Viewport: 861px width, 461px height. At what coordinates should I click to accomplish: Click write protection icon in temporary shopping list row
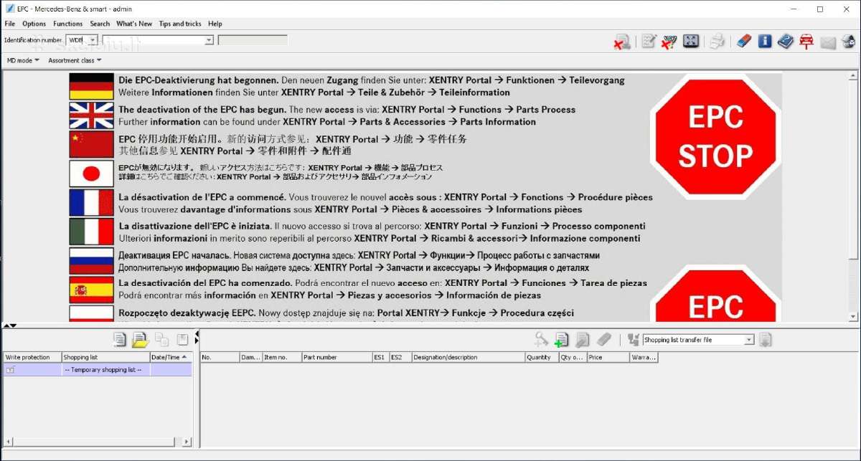[x=11, y=370]
